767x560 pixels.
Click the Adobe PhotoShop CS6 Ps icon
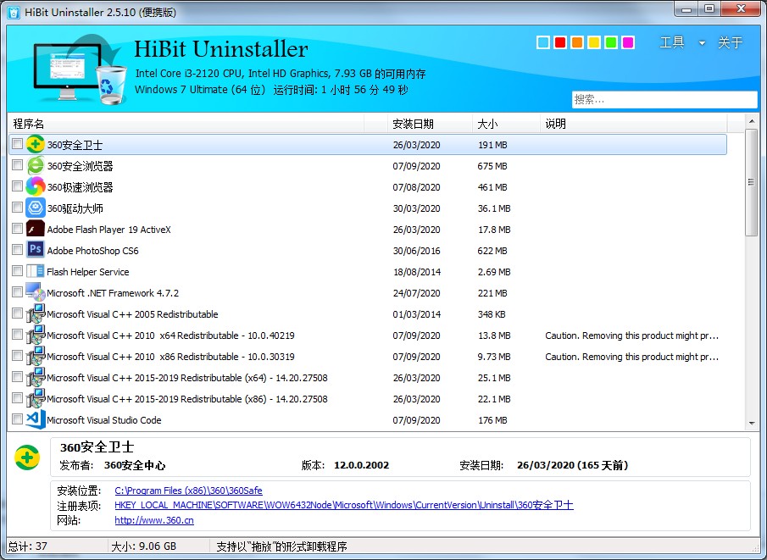[x=35, y=250]
